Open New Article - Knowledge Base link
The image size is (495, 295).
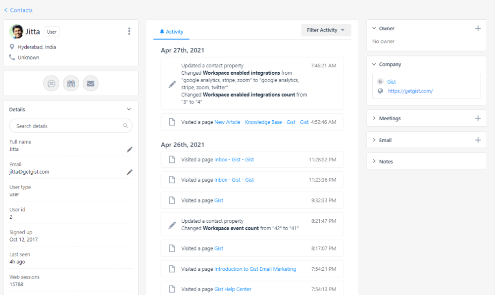(x=261, y=122)
